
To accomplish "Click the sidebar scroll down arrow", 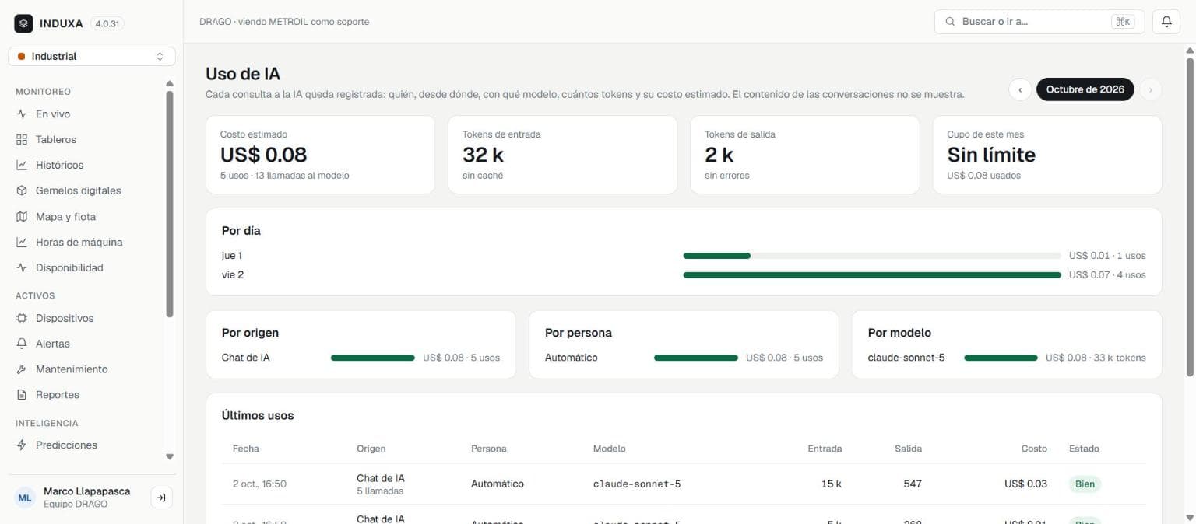I will pyautogui.click(x=170, y=457).
